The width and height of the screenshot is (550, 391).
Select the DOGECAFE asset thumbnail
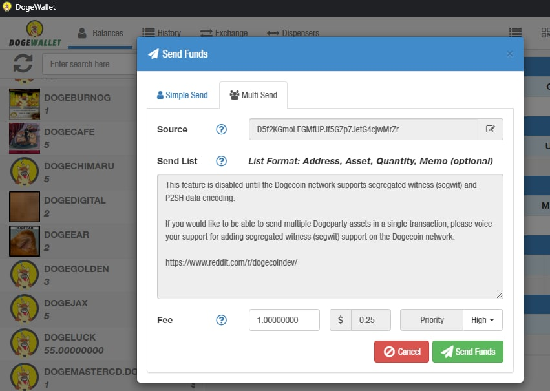[25, 138]
